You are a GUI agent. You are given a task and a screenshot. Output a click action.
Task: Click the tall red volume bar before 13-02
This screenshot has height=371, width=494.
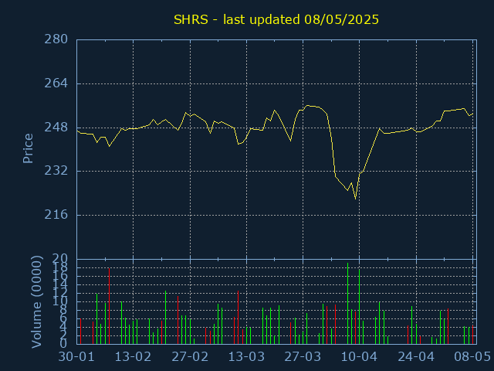(x=109, y=306)
